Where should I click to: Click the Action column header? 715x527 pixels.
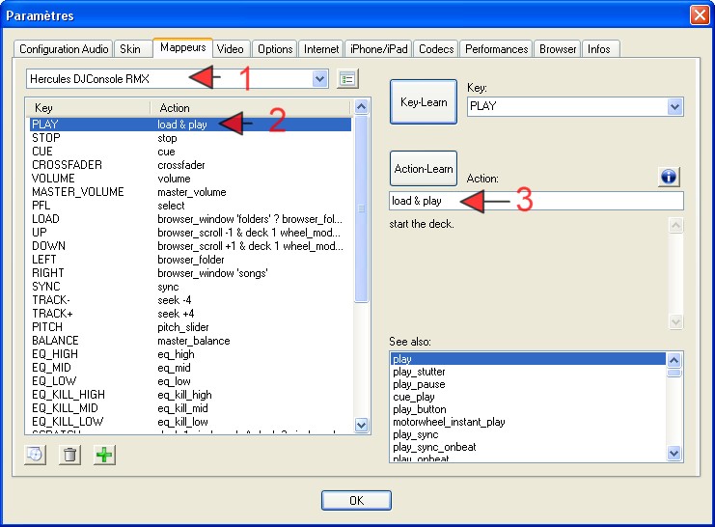pos(251,107)
